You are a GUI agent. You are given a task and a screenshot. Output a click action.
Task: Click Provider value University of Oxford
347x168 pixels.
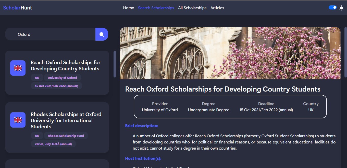pos(160,110)
